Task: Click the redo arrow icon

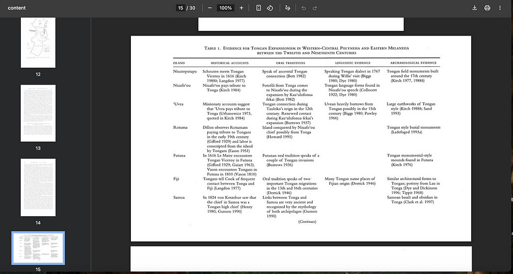Action: pyautogui.click(x=315, y=8)
